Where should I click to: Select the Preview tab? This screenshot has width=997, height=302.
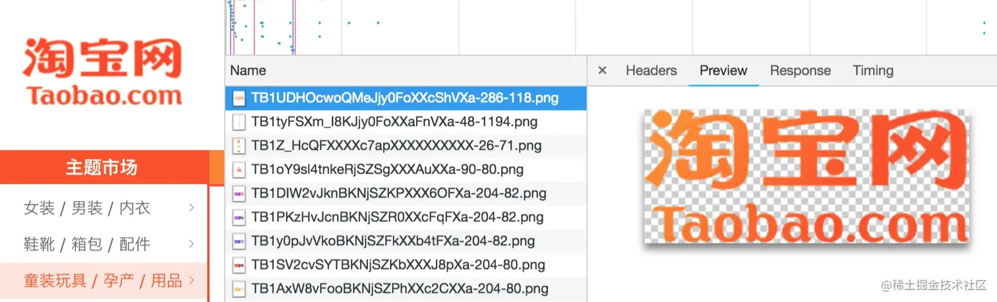click(723, 71)
